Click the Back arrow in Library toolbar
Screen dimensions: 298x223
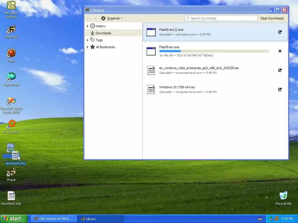point(88,18)
